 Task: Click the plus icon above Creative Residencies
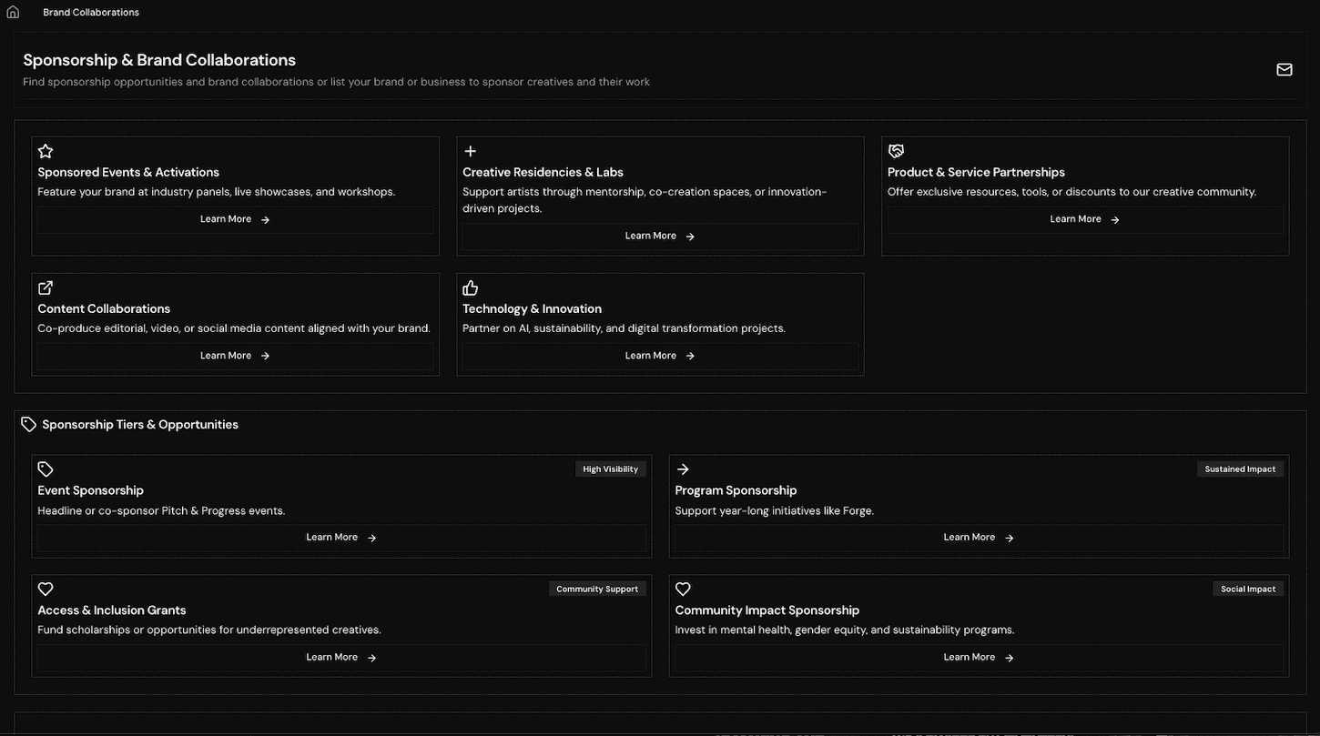471,151
